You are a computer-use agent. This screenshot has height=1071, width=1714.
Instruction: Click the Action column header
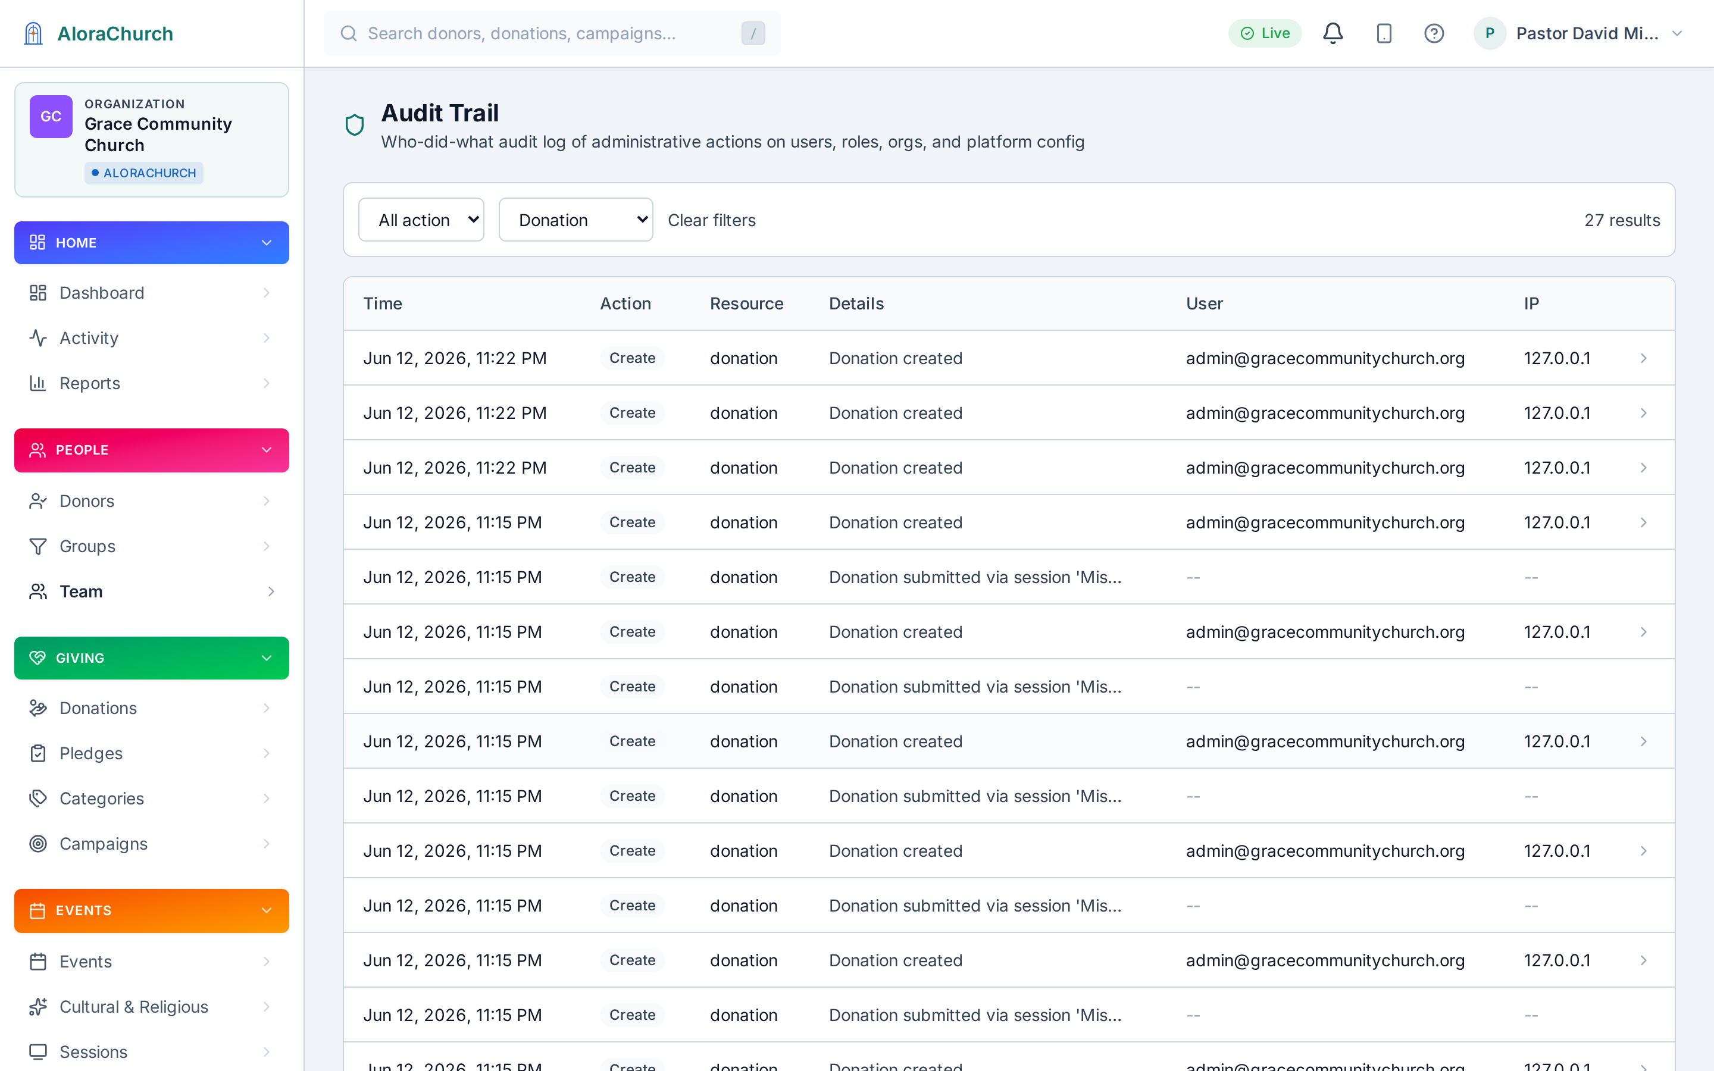point(625,303)
